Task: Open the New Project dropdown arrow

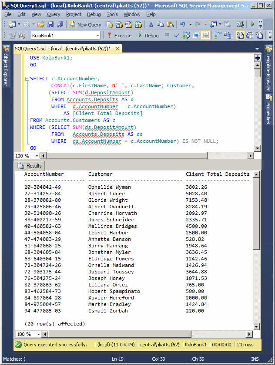Action: click(x=19, y=24)
